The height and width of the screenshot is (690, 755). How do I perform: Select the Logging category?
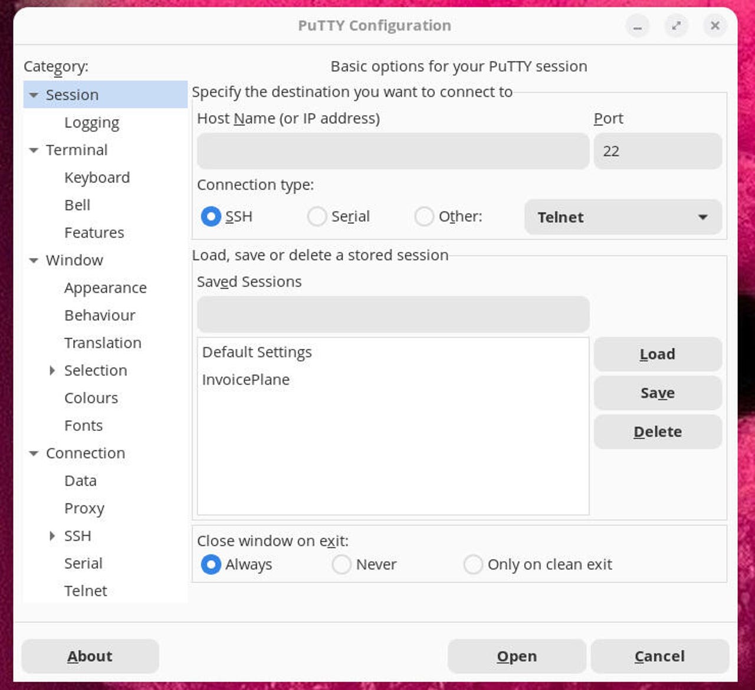(91, 123)
